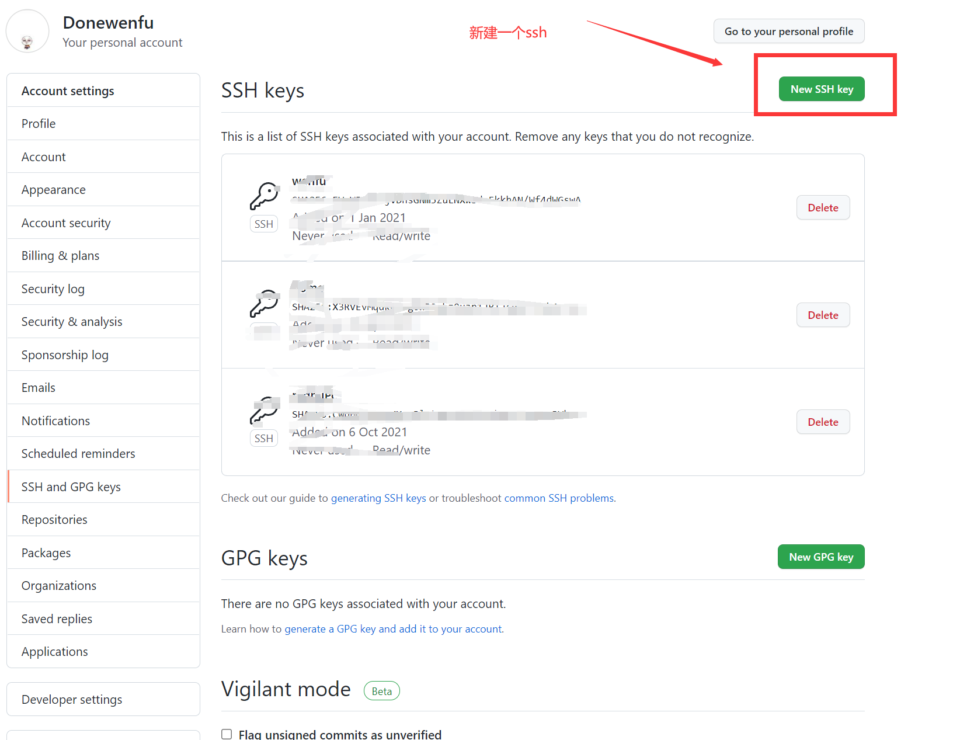Viewport: 953px width, 740px height.
Task: Click the SSH badge under the Oct 2021 key
Action: click(x=264, y=438)
